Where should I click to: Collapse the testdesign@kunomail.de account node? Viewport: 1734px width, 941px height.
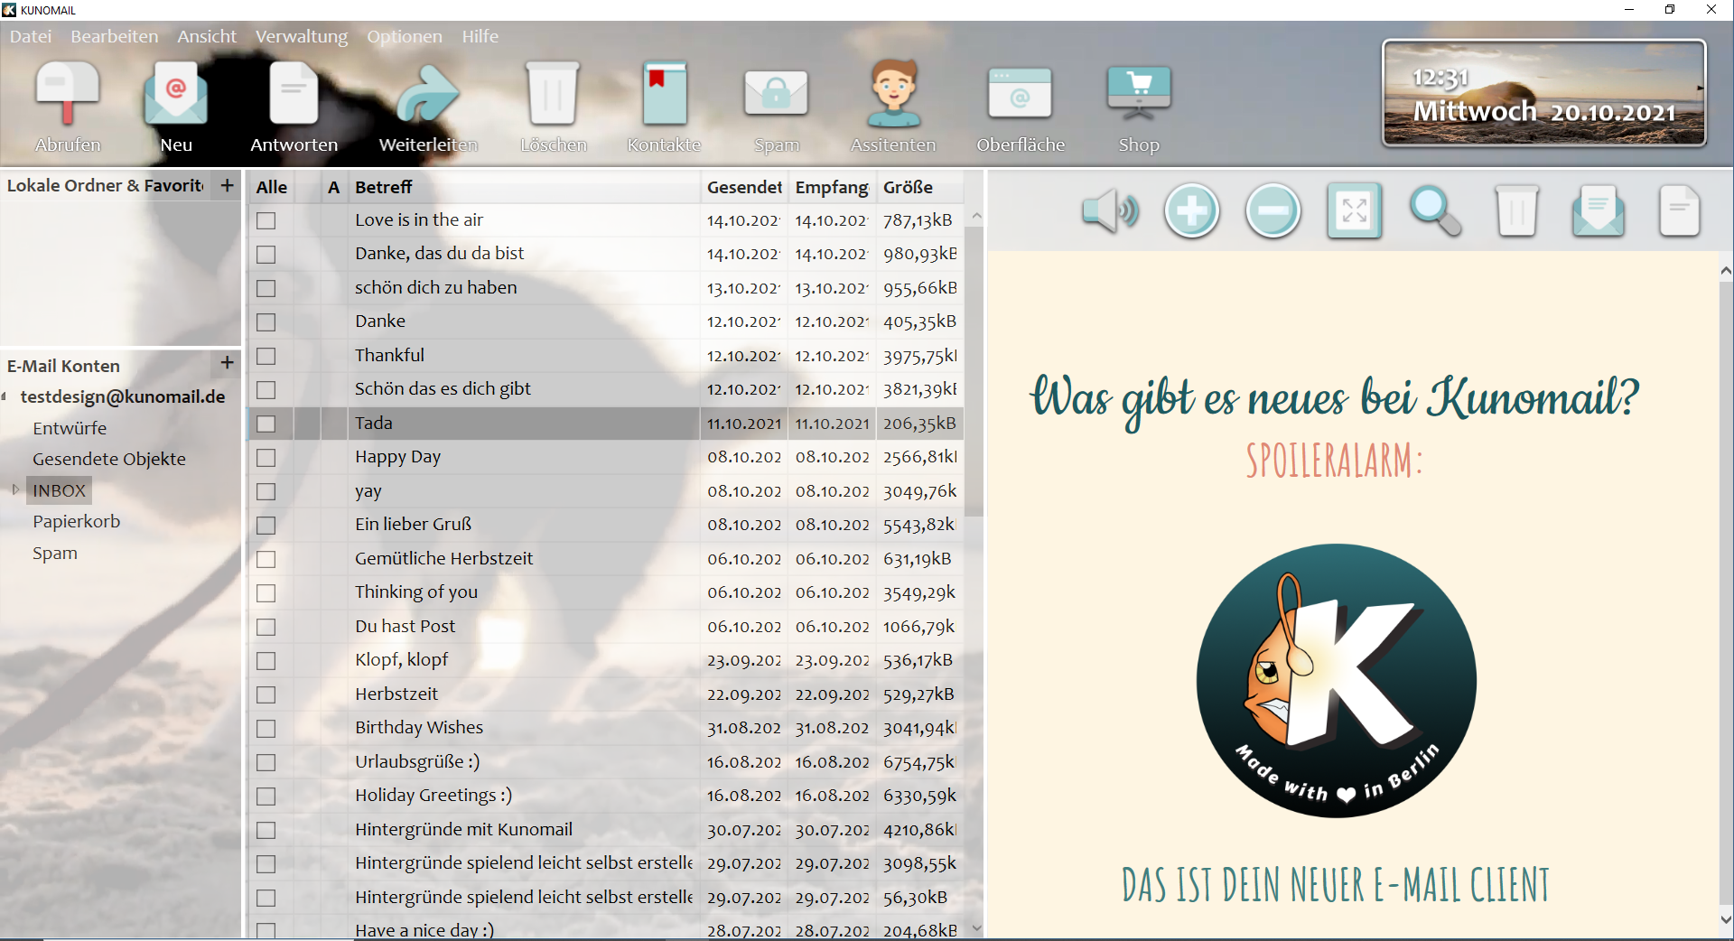[5, 396]
